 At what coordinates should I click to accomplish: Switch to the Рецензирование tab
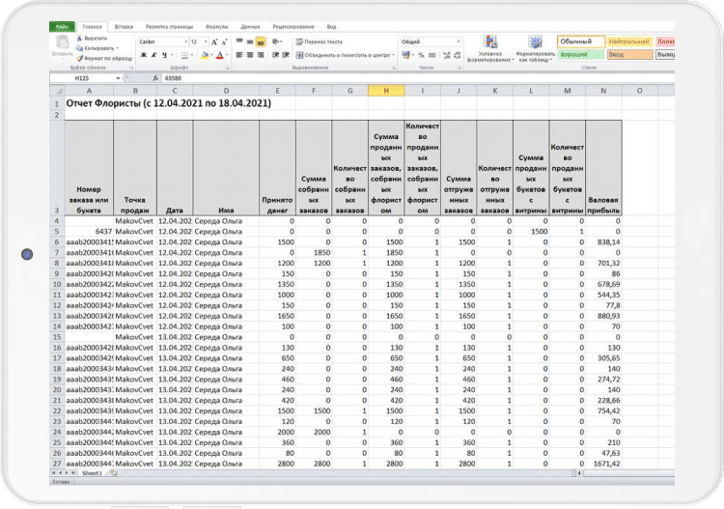pos(293,27)
